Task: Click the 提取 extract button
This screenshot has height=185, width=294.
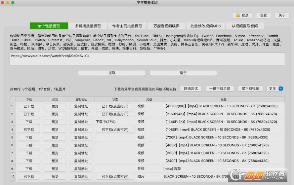Action: click(x=112, y=73)
